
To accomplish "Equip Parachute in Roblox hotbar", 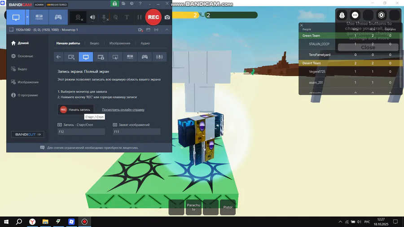I will (x=193, y=207).
